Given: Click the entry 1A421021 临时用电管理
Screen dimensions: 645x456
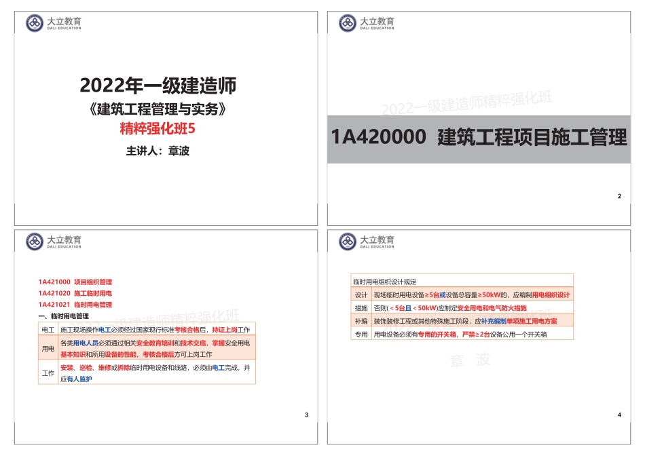Looking at the screenshot, I should tap(76, 305).
